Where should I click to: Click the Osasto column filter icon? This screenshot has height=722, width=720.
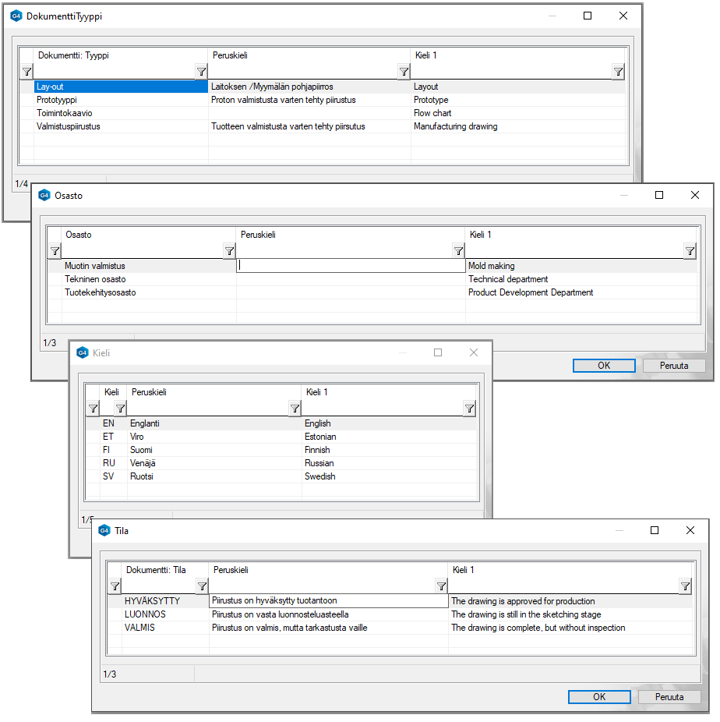tap(229, 251)
